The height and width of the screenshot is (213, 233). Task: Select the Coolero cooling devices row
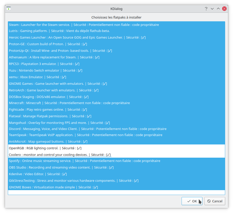tap(116, 155)
